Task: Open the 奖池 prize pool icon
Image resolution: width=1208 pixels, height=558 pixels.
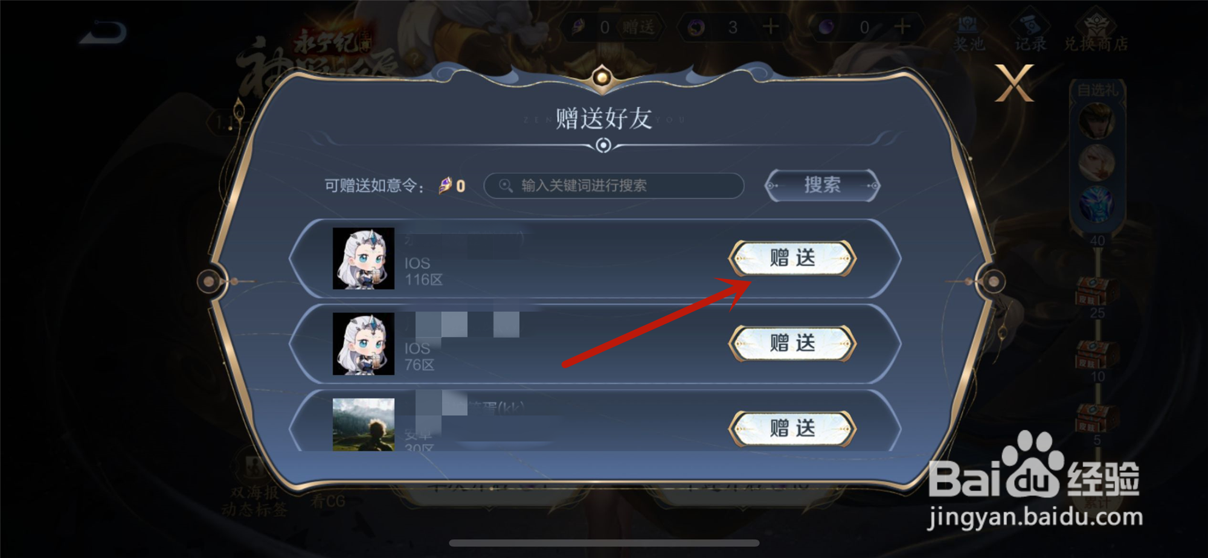Action: tap(969, 33)
